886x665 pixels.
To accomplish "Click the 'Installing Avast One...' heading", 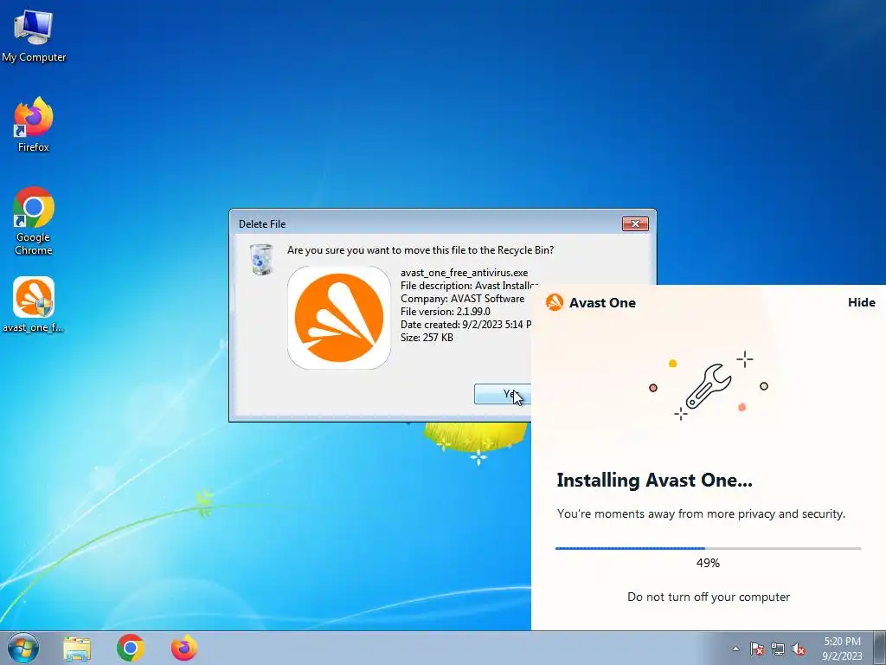I will pos(654,480).
